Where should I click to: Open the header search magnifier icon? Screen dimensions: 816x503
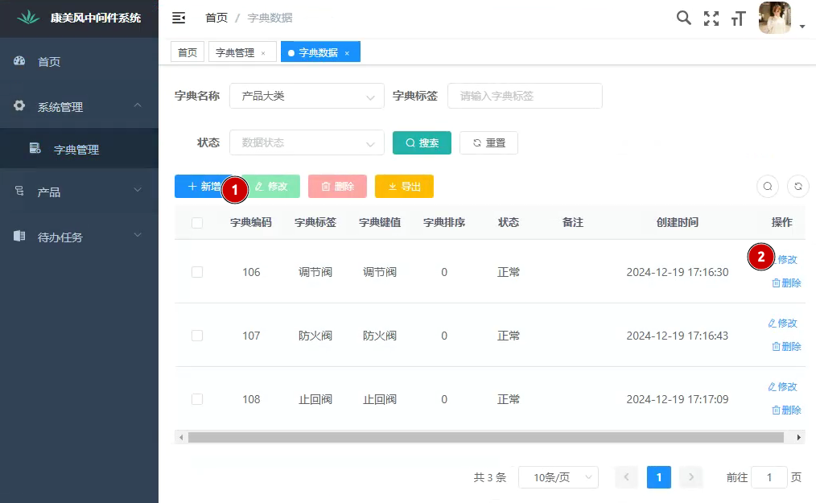tap(683, 18)
